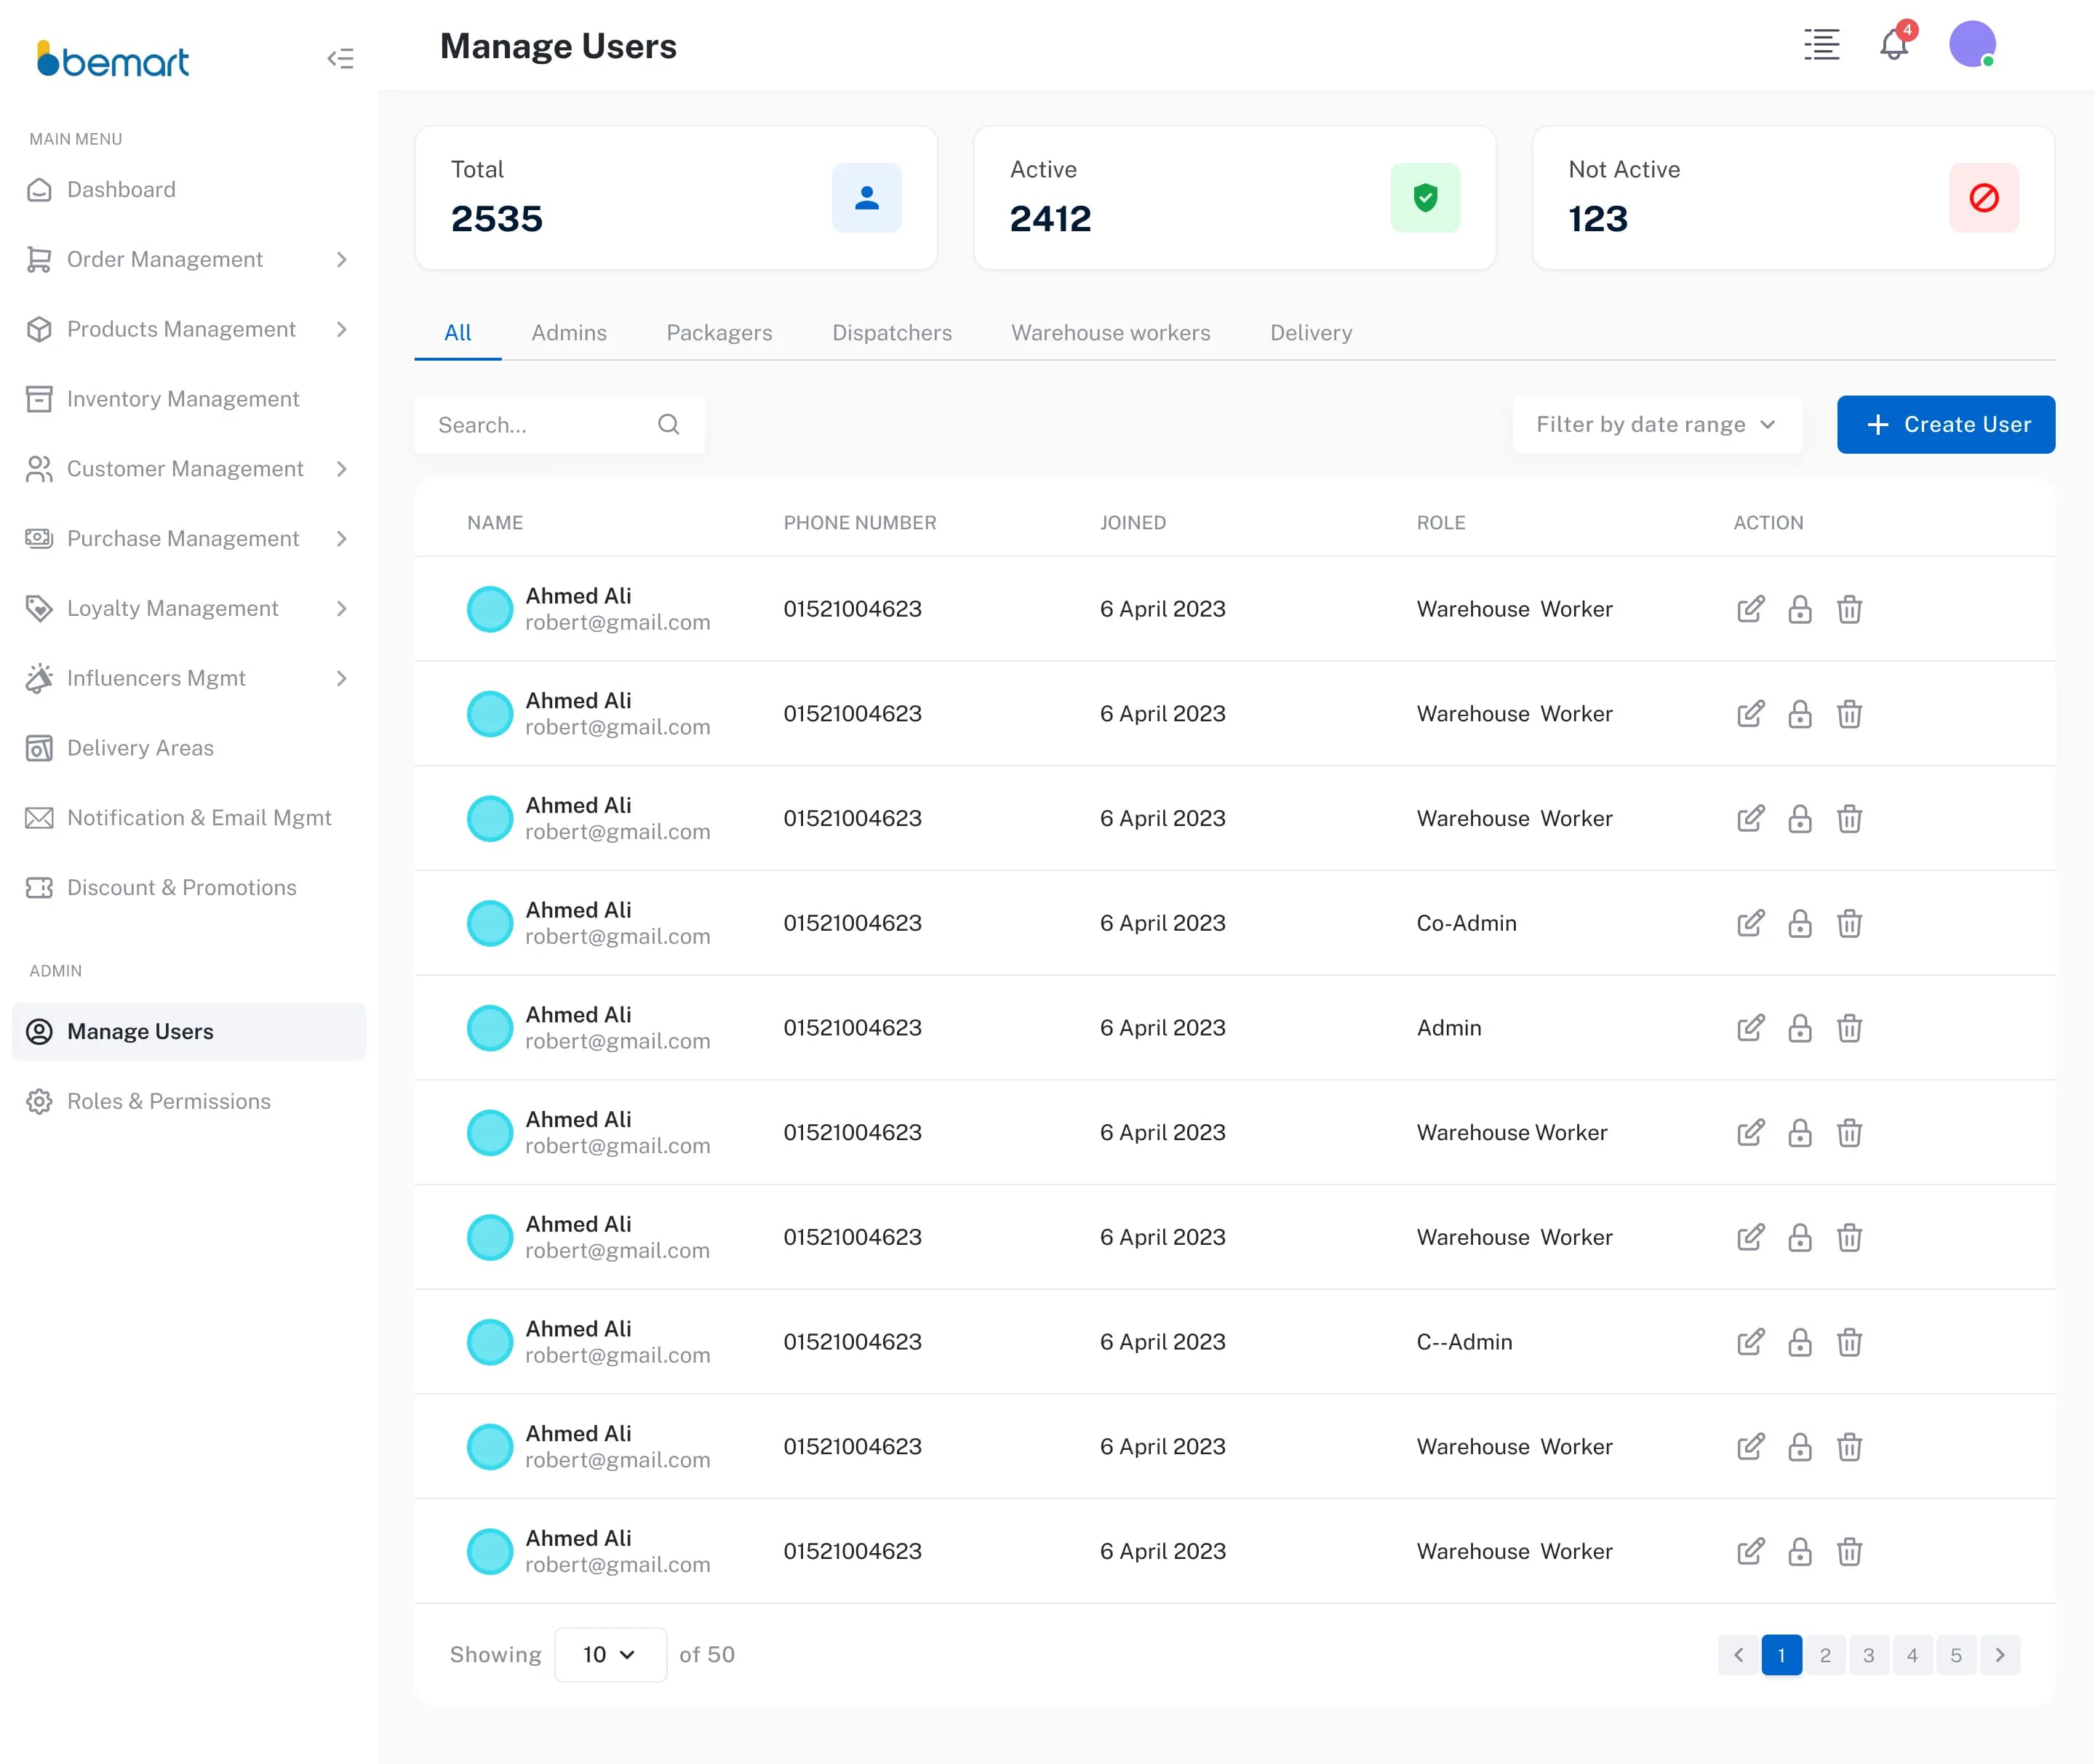This screenshot has width=2095, height=1764.
Task: Click the bemart logo
Action: [112, 59]
